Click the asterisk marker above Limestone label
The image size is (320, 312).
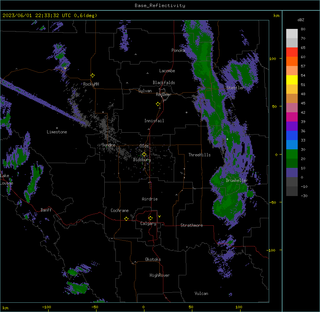pyautogui.click(x=57, y=128)
